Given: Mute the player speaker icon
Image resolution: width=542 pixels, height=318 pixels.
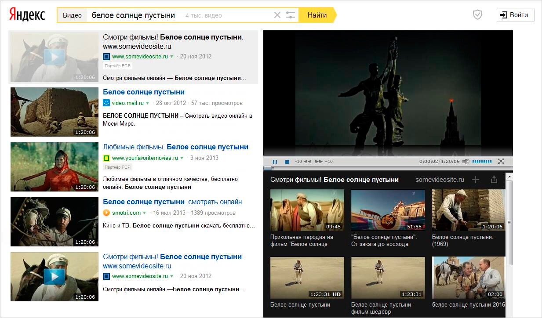Looking at the screenshot, I should tap(466, 162).
